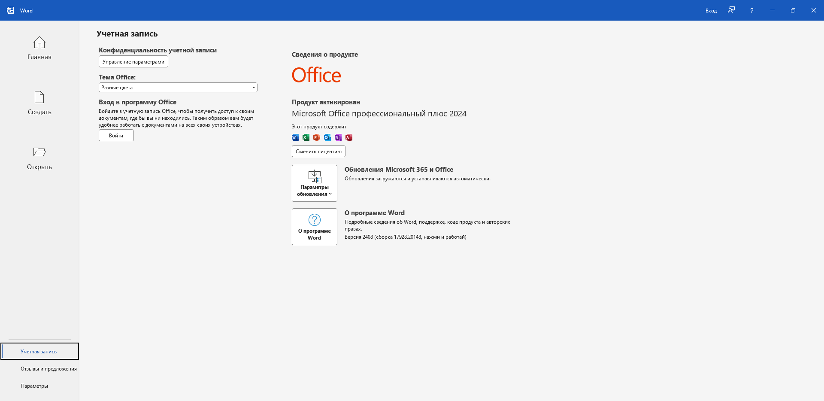824x401 pixels.
Task: Open Help via the question mark icon
Action: [752, 10]
